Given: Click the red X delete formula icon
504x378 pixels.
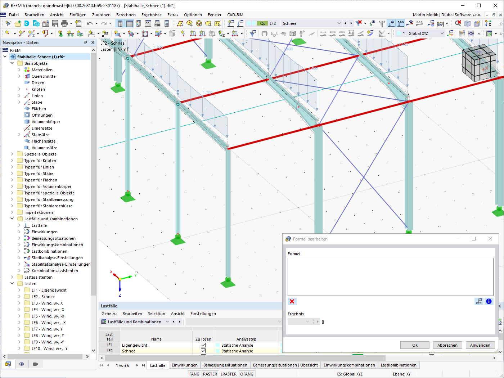Looking at the screenshot, I should point(292,301).
